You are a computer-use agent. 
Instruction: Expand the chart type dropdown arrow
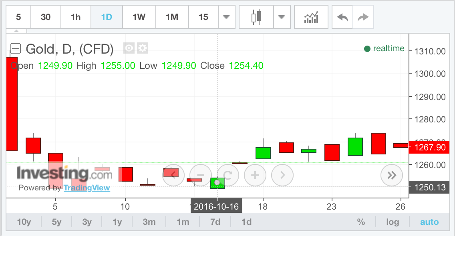coord(282,17)
